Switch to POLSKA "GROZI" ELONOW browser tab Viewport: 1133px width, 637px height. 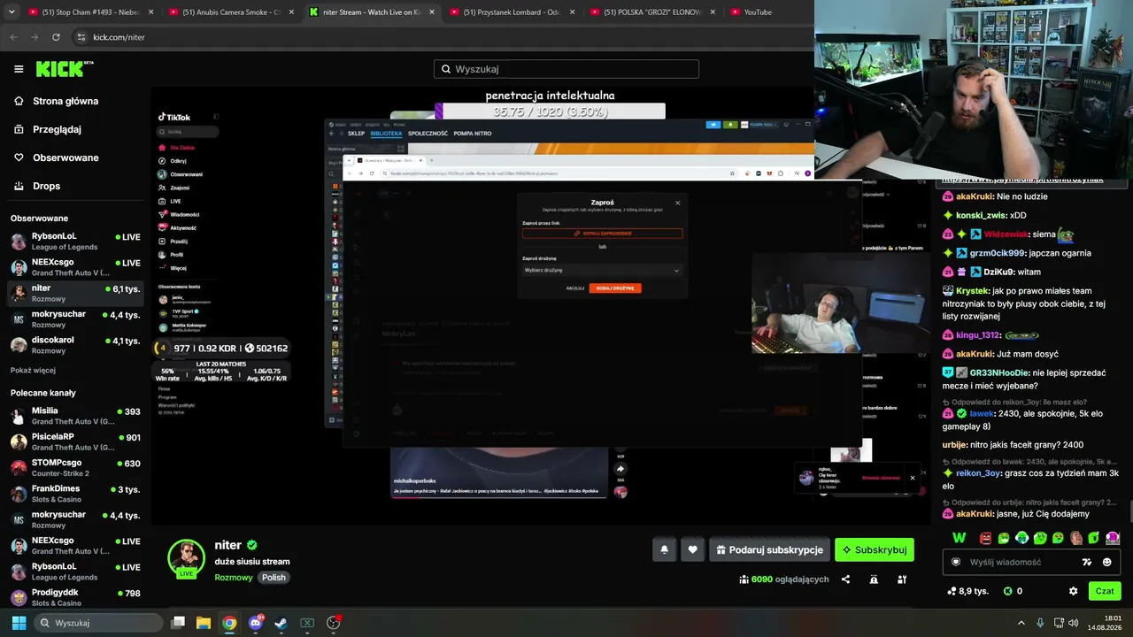(652, 12)
